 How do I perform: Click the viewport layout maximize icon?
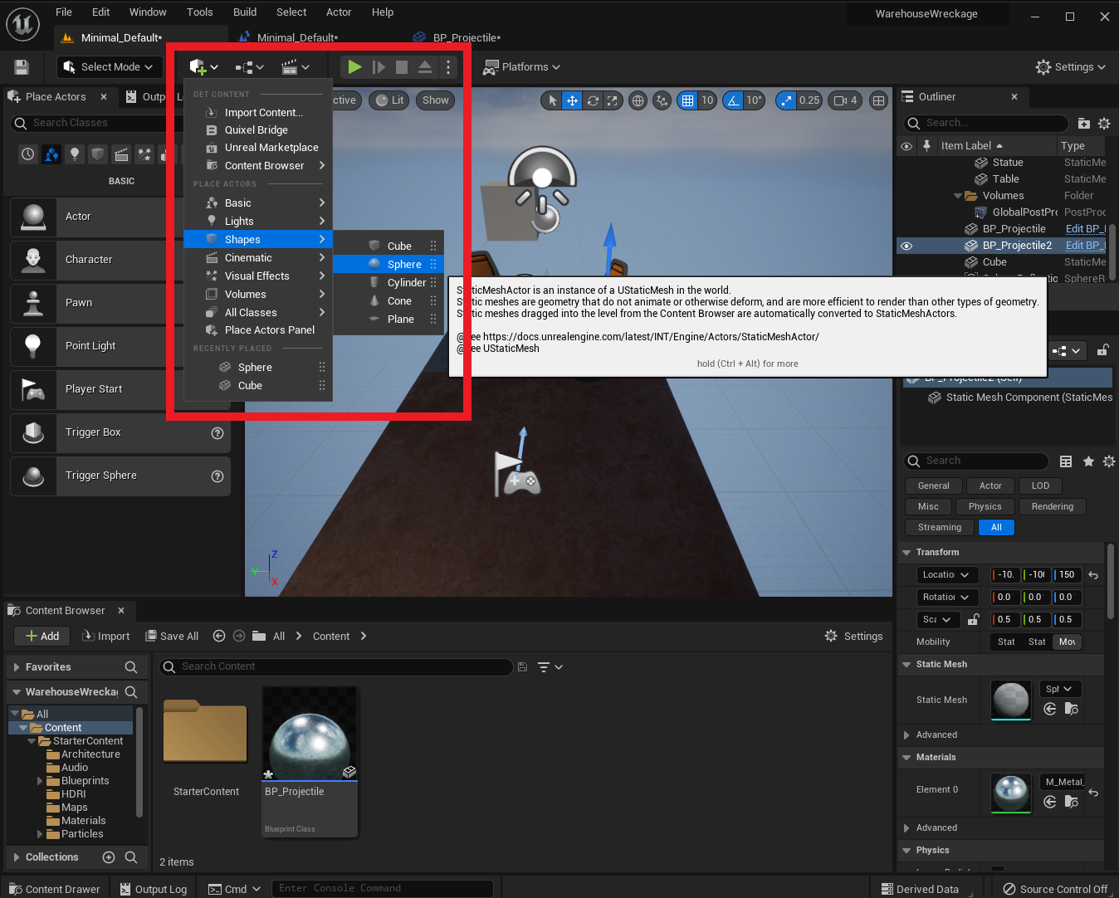point(878,100)
